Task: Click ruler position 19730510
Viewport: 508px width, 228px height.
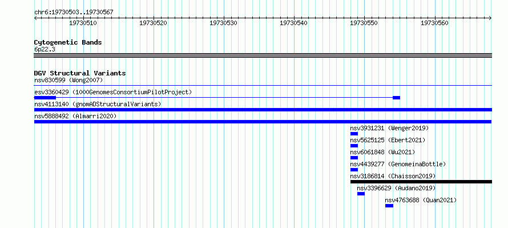Action: coord(83,23)
